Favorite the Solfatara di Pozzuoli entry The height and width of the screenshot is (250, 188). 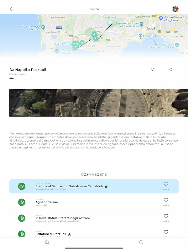(166, 232)
